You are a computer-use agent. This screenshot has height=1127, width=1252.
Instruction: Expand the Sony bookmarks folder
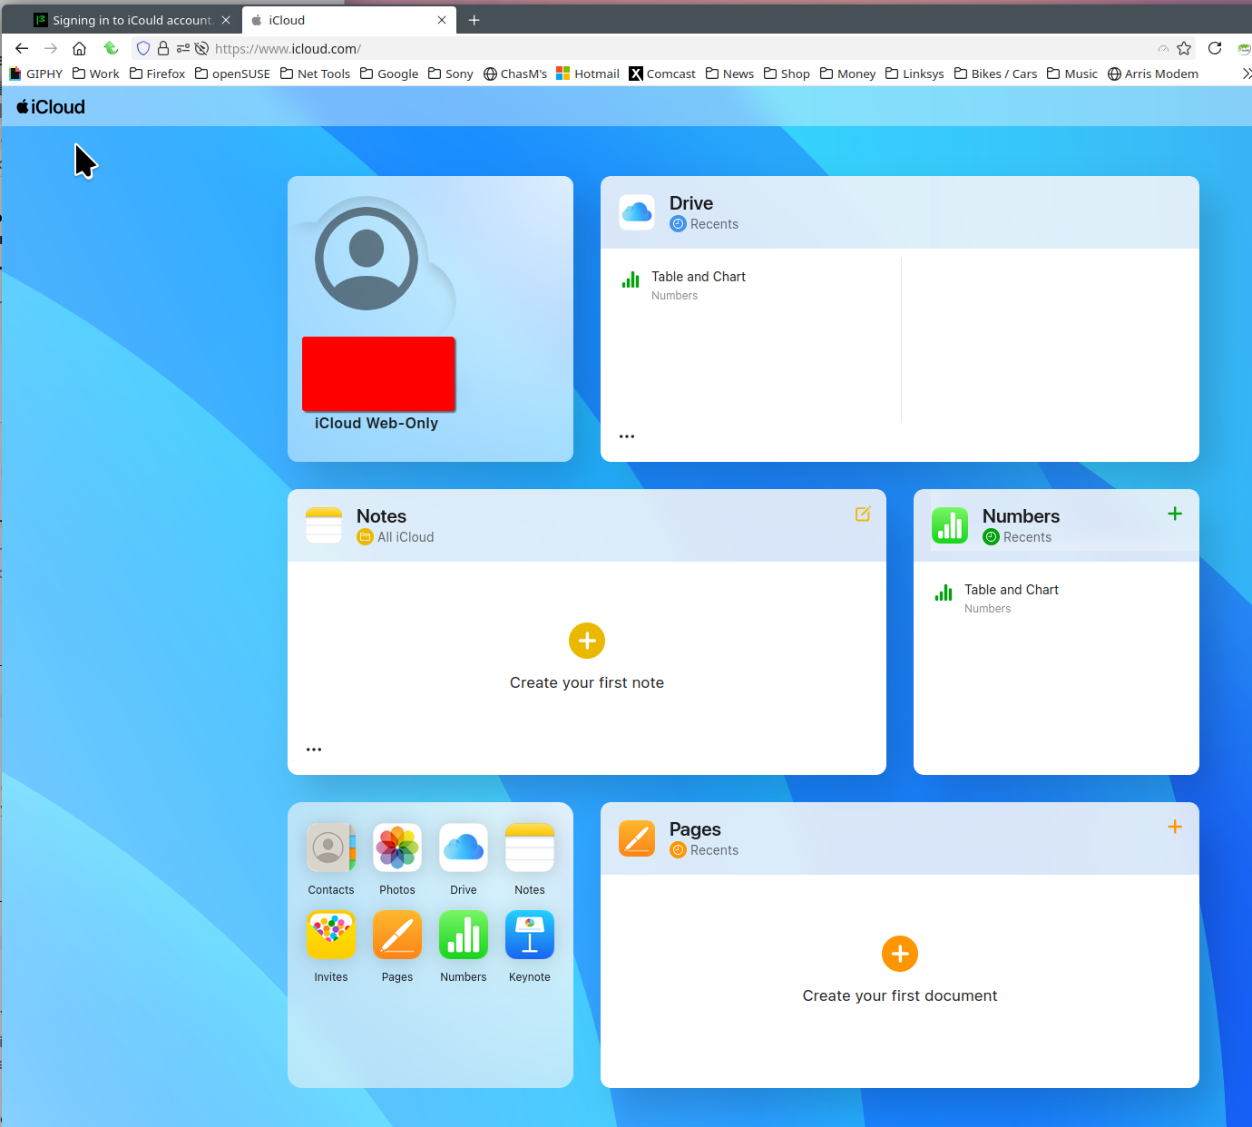point(451,73)
